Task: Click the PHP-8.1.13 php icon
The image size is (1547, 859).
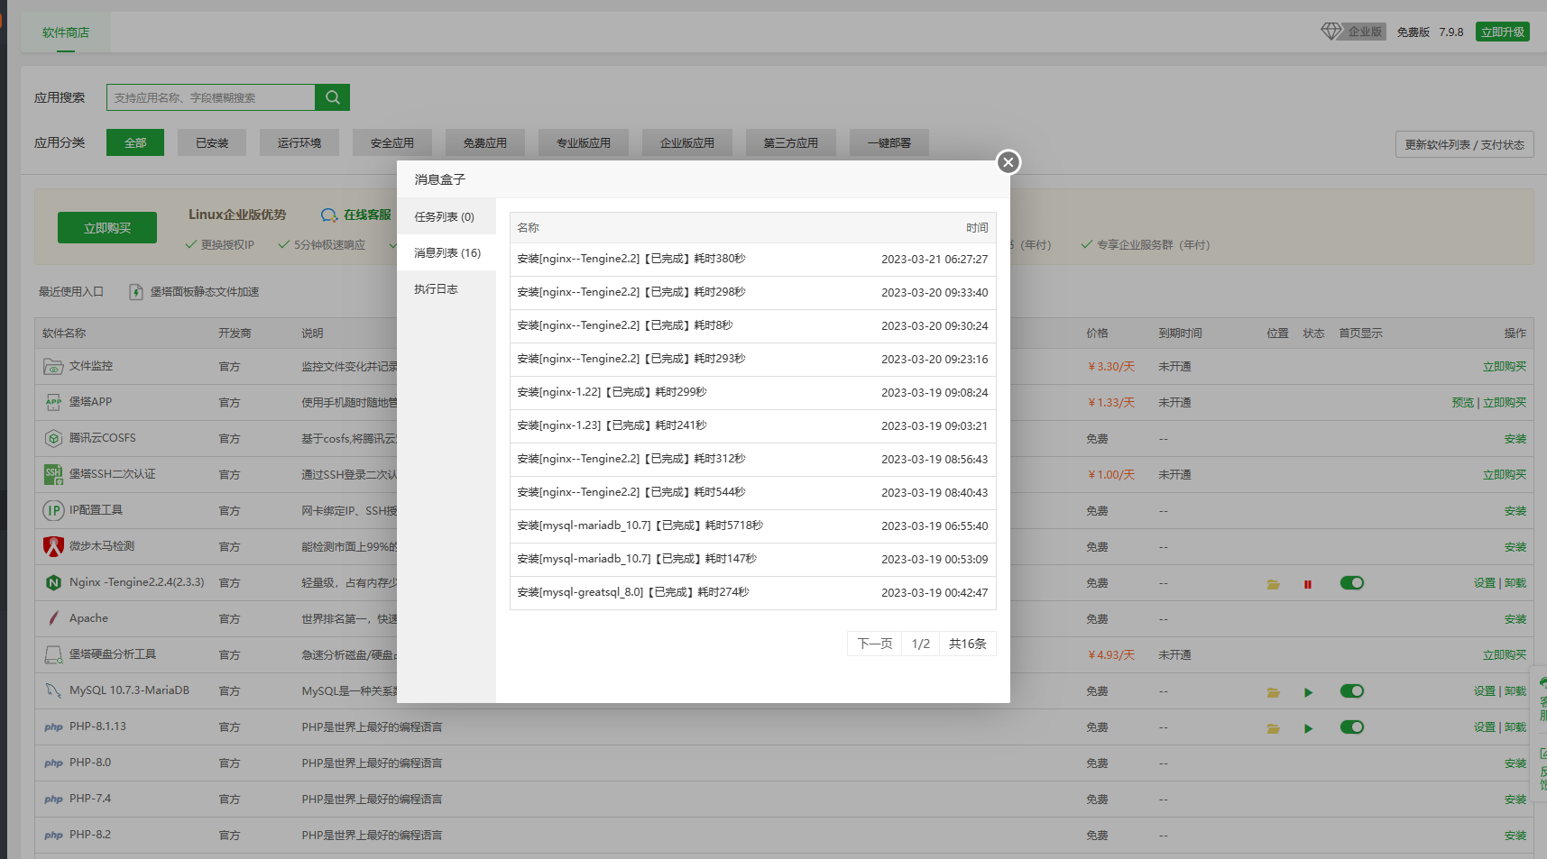Action: point(53,727)
